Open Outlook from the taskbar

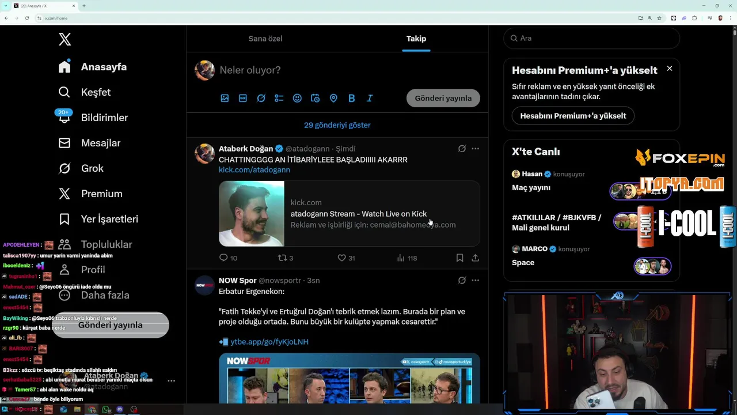click(x=63, y=409)
